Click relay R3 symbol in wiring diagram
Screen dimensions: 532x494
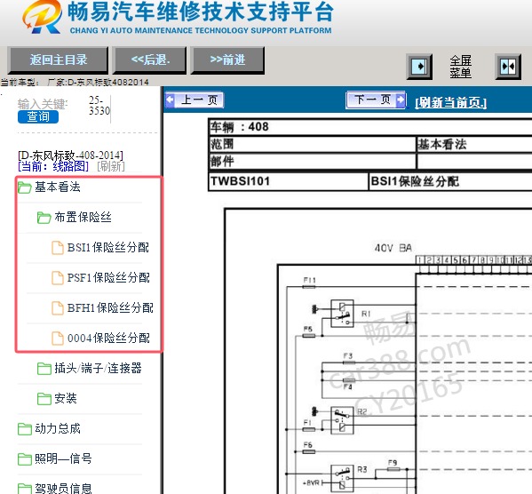pyautogui.click(x=342, y=478)
